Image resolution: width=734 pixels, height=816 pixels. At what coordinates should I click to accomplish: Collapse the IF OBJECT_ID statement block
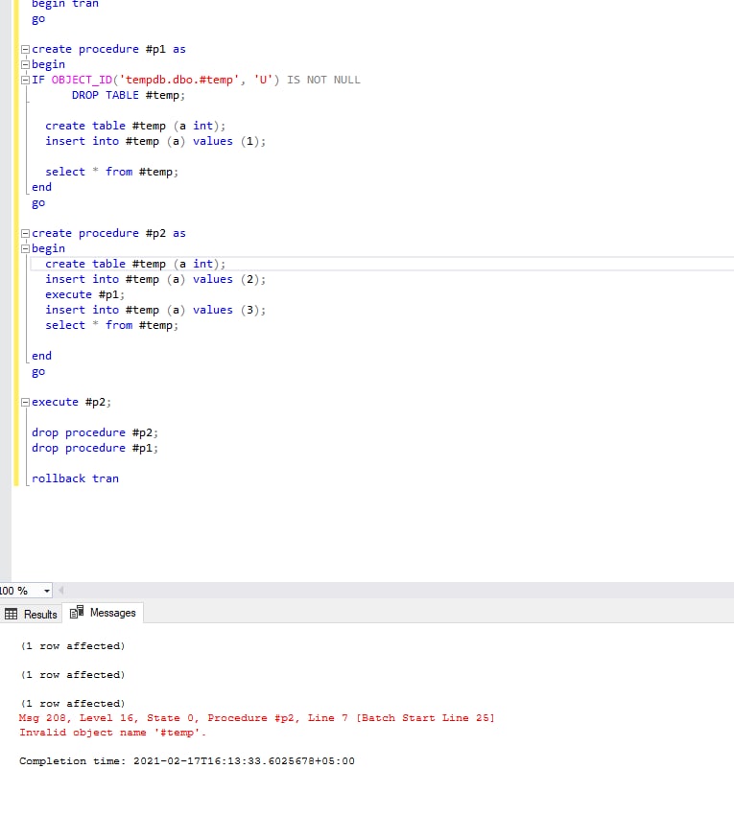[25, 81]
